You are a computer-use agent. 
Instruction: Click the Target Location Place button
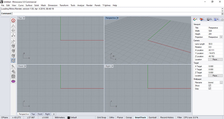pyautogui.click(x=215, y=76)
